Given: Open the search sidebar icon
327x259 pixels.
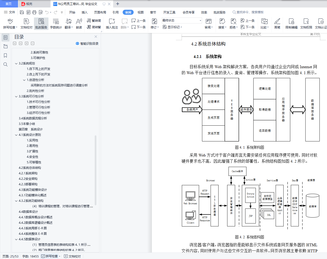Looking at the screenshot, I should pyautogui.click(x=5, y=64).
